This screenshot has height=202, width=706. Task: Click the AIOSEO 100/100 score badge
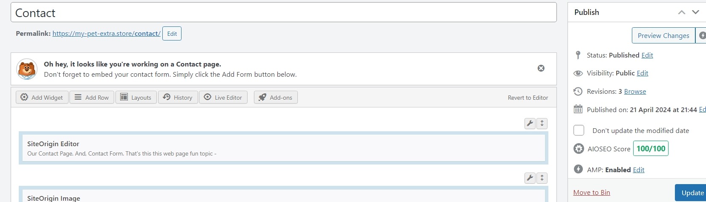point(651,149)
